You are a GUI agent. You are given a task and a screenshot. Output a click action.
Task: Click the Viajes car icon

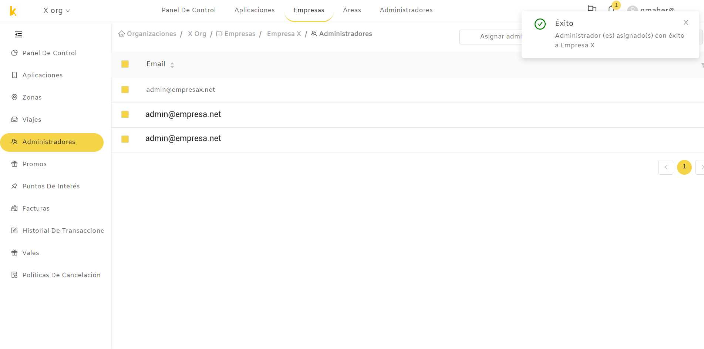14,120
